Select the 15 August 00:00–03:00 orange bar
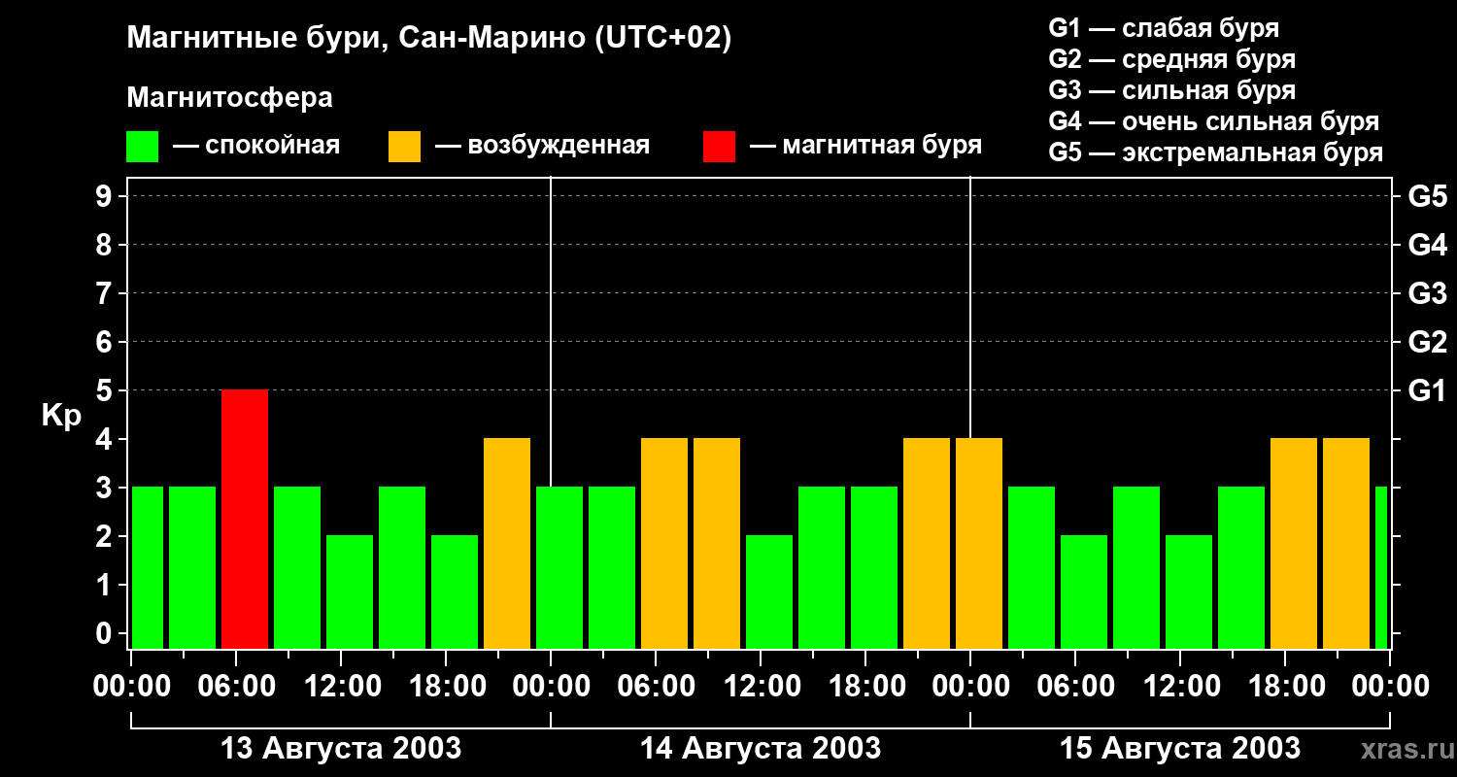The height and width of the screenshot is (777, 1457). [x=979, y=544]
